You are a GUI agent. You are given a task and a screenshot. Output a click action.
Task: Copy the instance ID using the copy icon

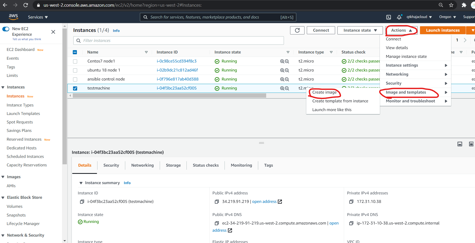pos(82,202)
